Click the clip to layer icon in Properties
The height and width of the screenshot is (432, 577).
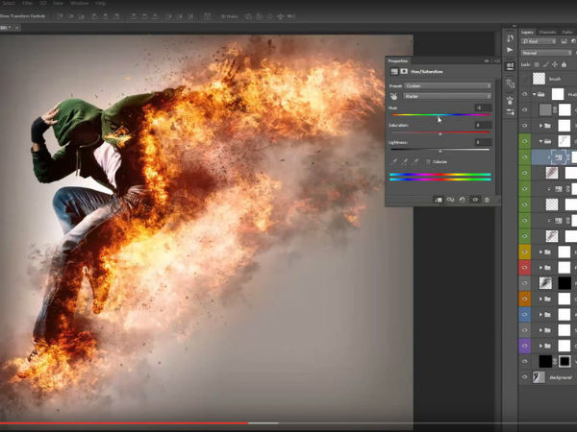[439, 200]
